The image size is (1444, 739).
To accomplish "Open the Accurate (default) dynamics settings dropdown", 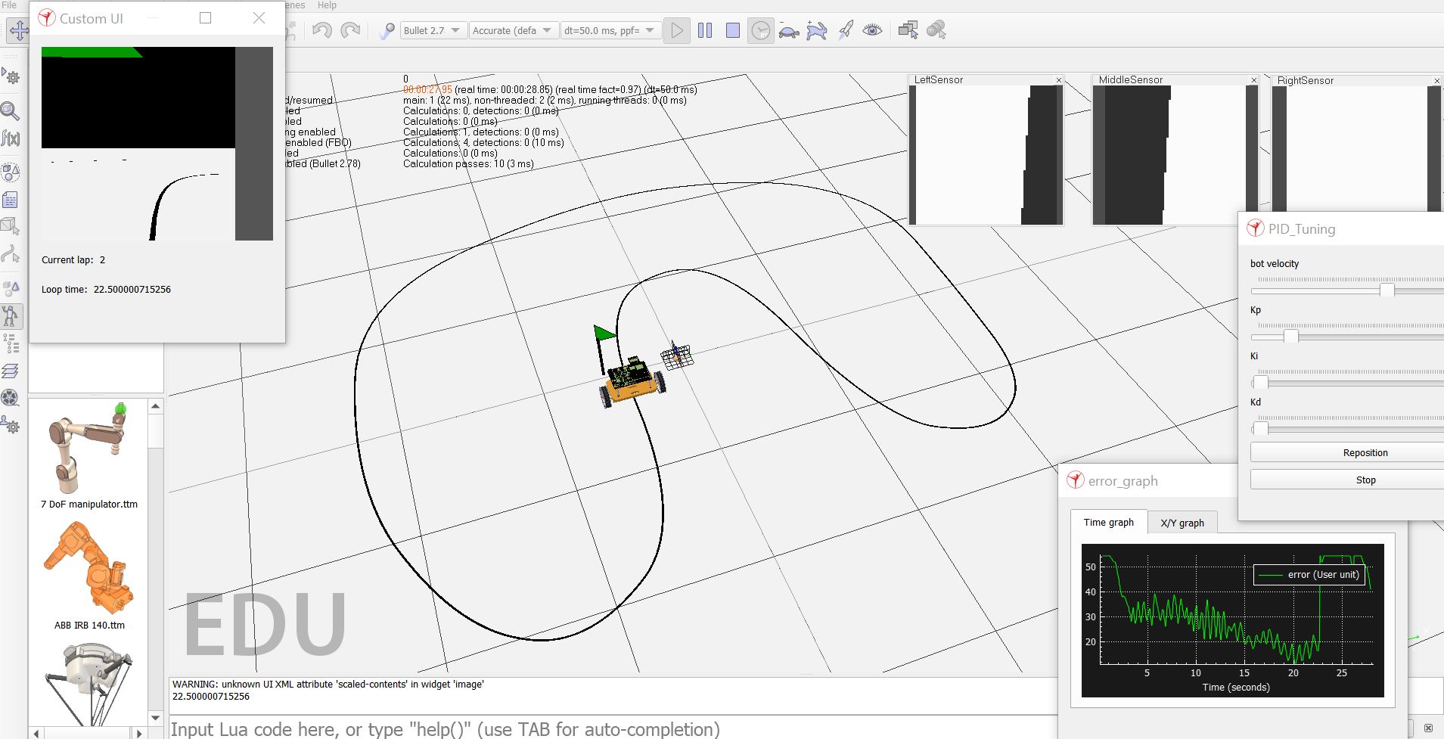I will point(514,30).
